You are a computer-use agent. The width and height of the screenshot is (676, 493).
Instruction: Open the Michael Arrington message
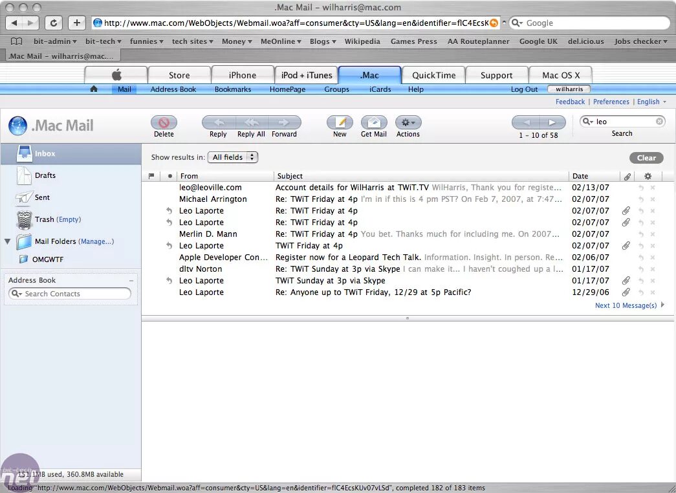coord(408,199)
